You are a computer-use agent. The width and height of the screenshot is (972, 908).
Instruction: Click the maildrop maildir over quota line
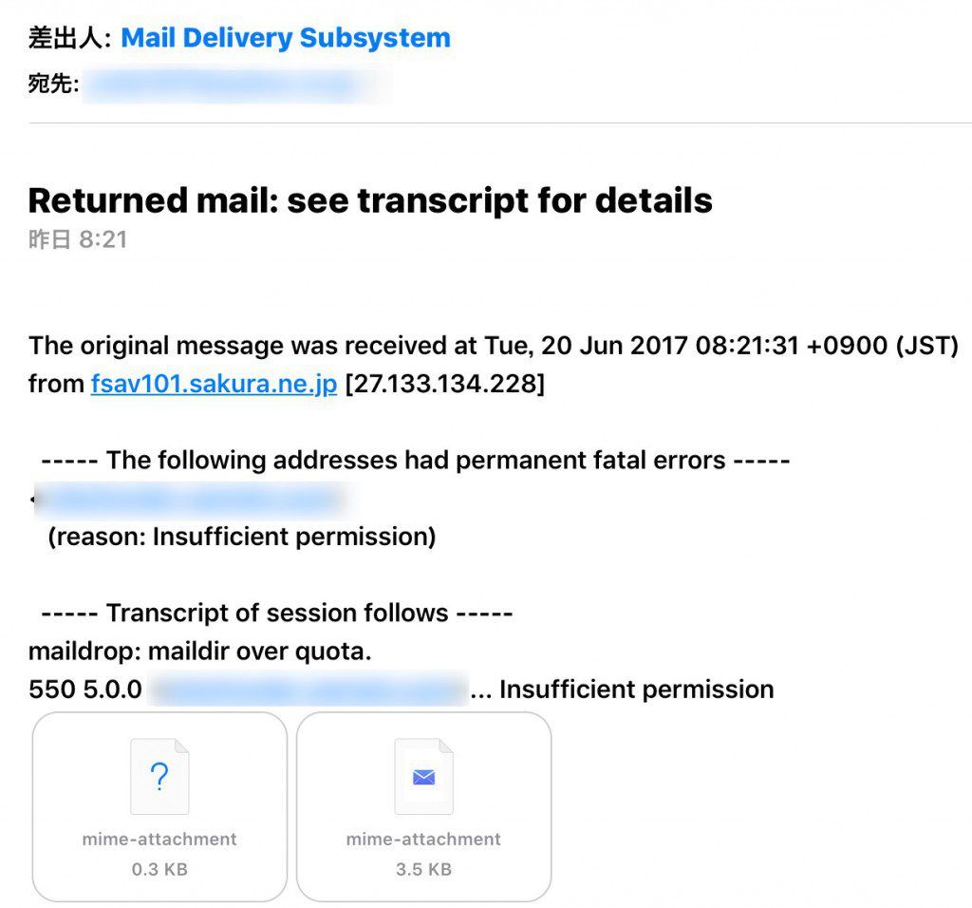point(199,652)
